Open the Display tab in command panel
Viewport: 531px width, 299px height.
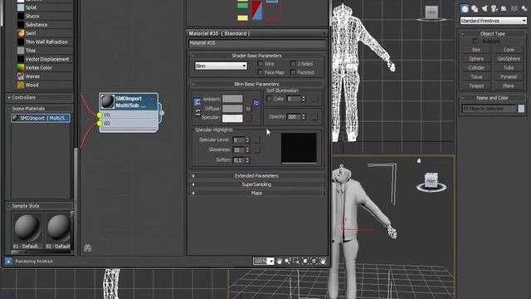(x=504, y=9)
